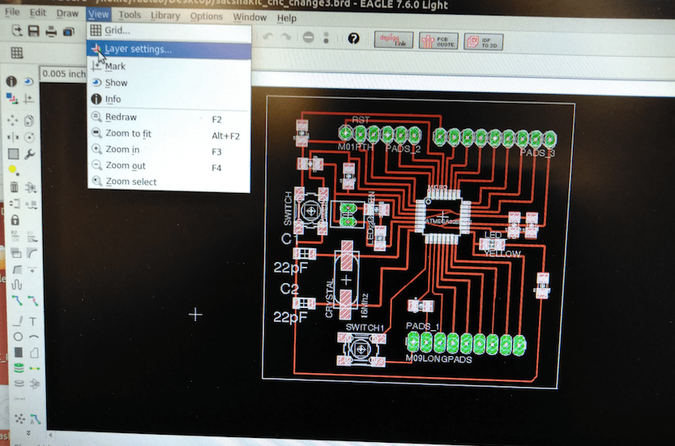
Task: Click the 0.005 inch coordinate field
Action: coord(63,74)
